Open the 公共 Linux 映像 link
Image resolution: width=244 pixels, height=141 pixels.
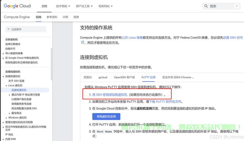coord(132,38)
